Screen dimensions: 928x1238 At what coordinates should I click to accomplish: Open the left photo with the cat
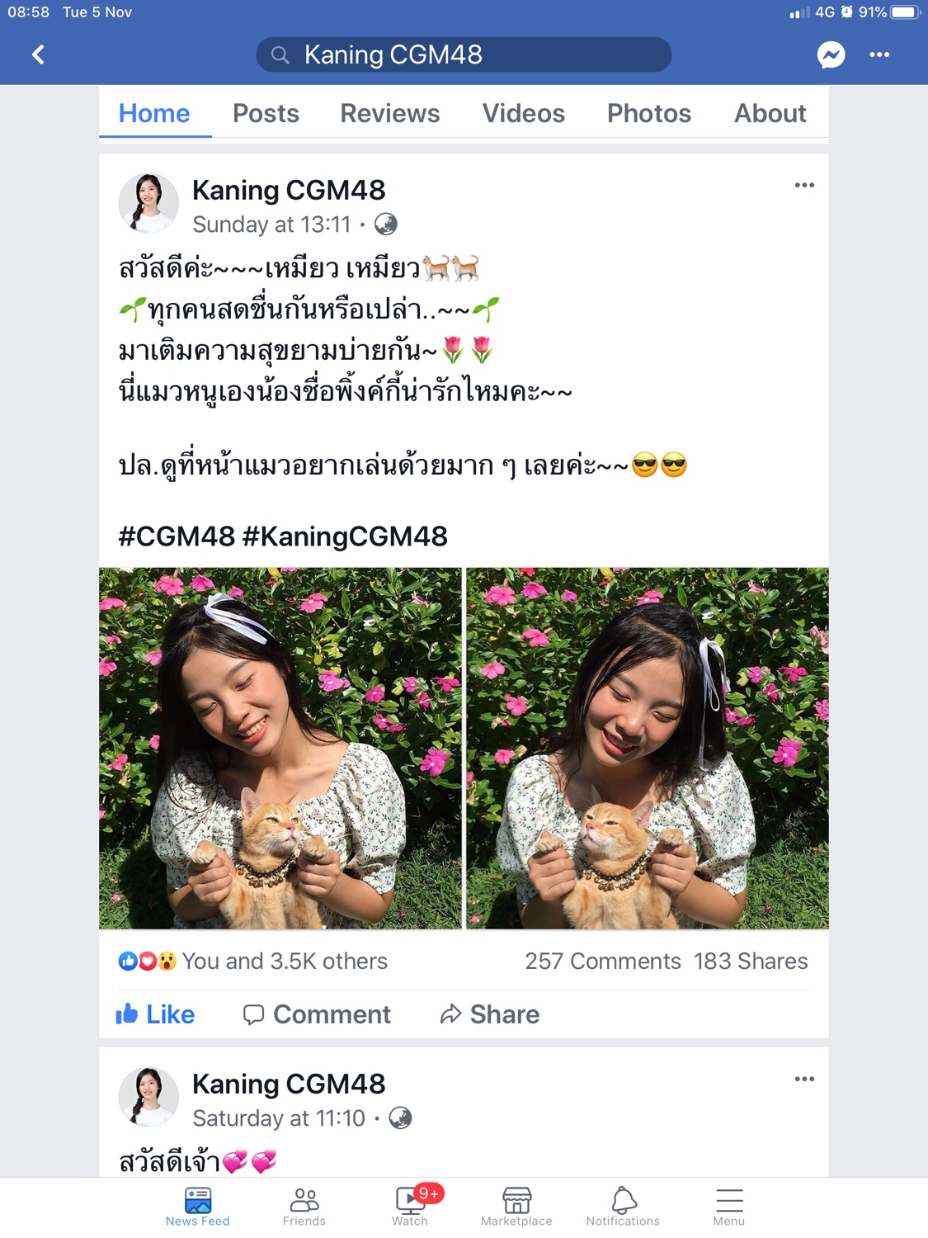[280, 749]
